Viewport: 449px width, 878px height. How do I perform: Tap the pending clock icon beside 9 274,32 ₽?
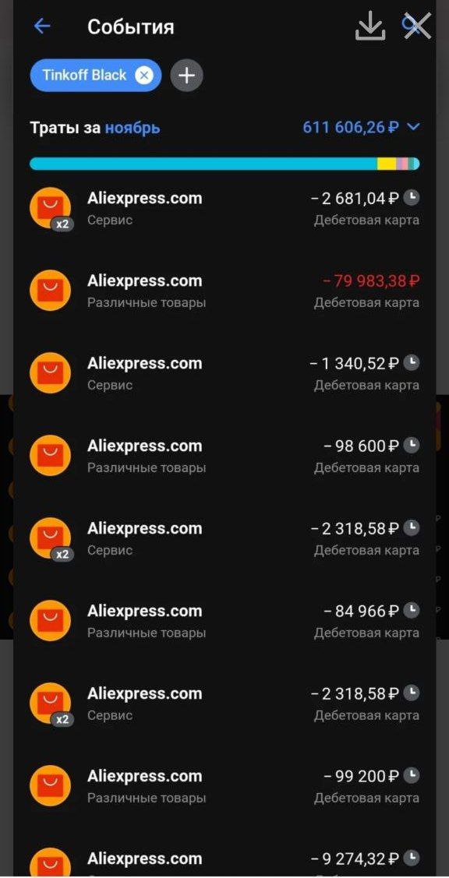(x=412, y=857)
